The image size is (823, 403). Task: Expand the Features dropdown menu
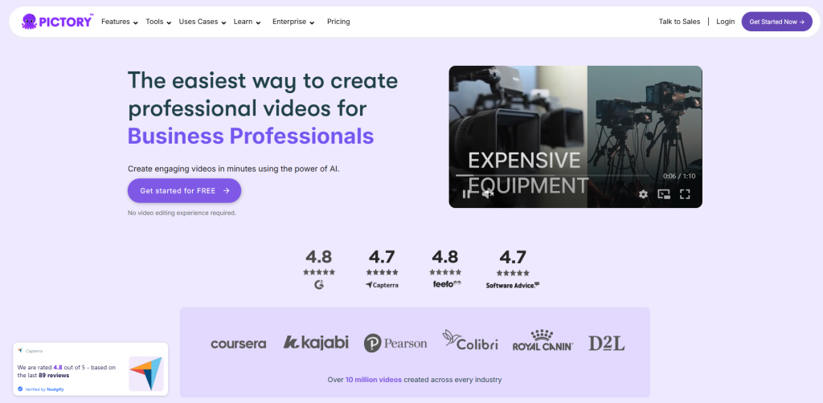(x=120, y=22)
